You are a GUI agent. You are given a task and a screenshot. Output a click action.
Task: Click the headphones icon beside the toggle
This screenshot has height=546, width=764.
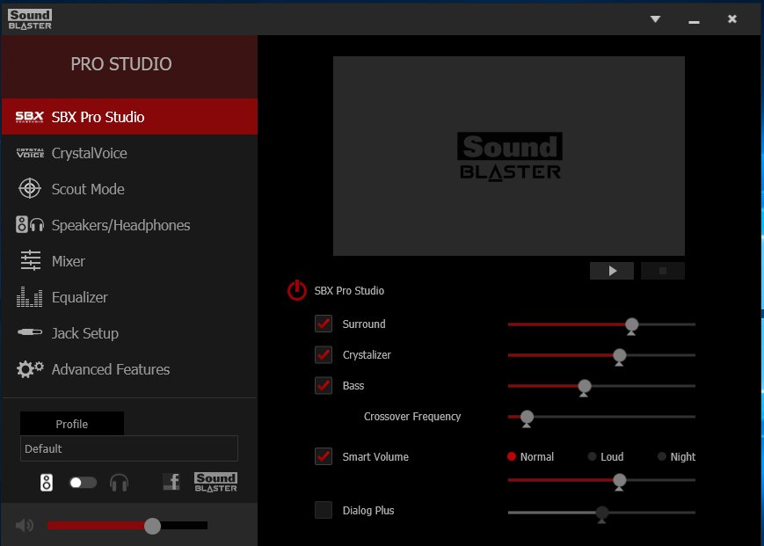119,483
